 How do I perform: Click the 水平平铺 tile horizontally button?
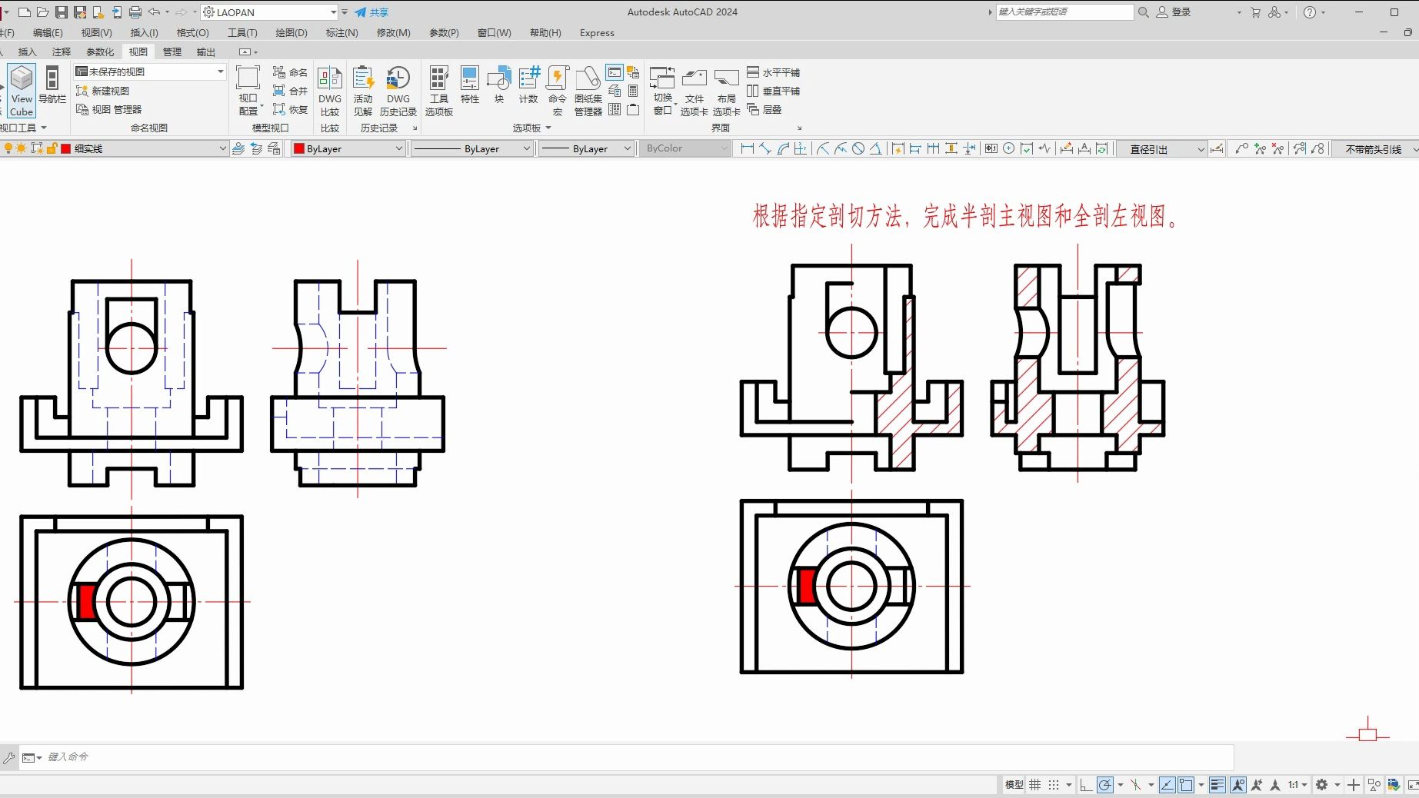(774, 72)
